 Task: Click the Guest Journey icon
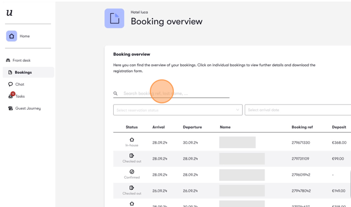tap(10, 108)
